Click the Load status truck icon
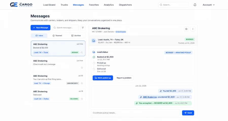This screenshot has height=121, width=228. coord(94,52)
